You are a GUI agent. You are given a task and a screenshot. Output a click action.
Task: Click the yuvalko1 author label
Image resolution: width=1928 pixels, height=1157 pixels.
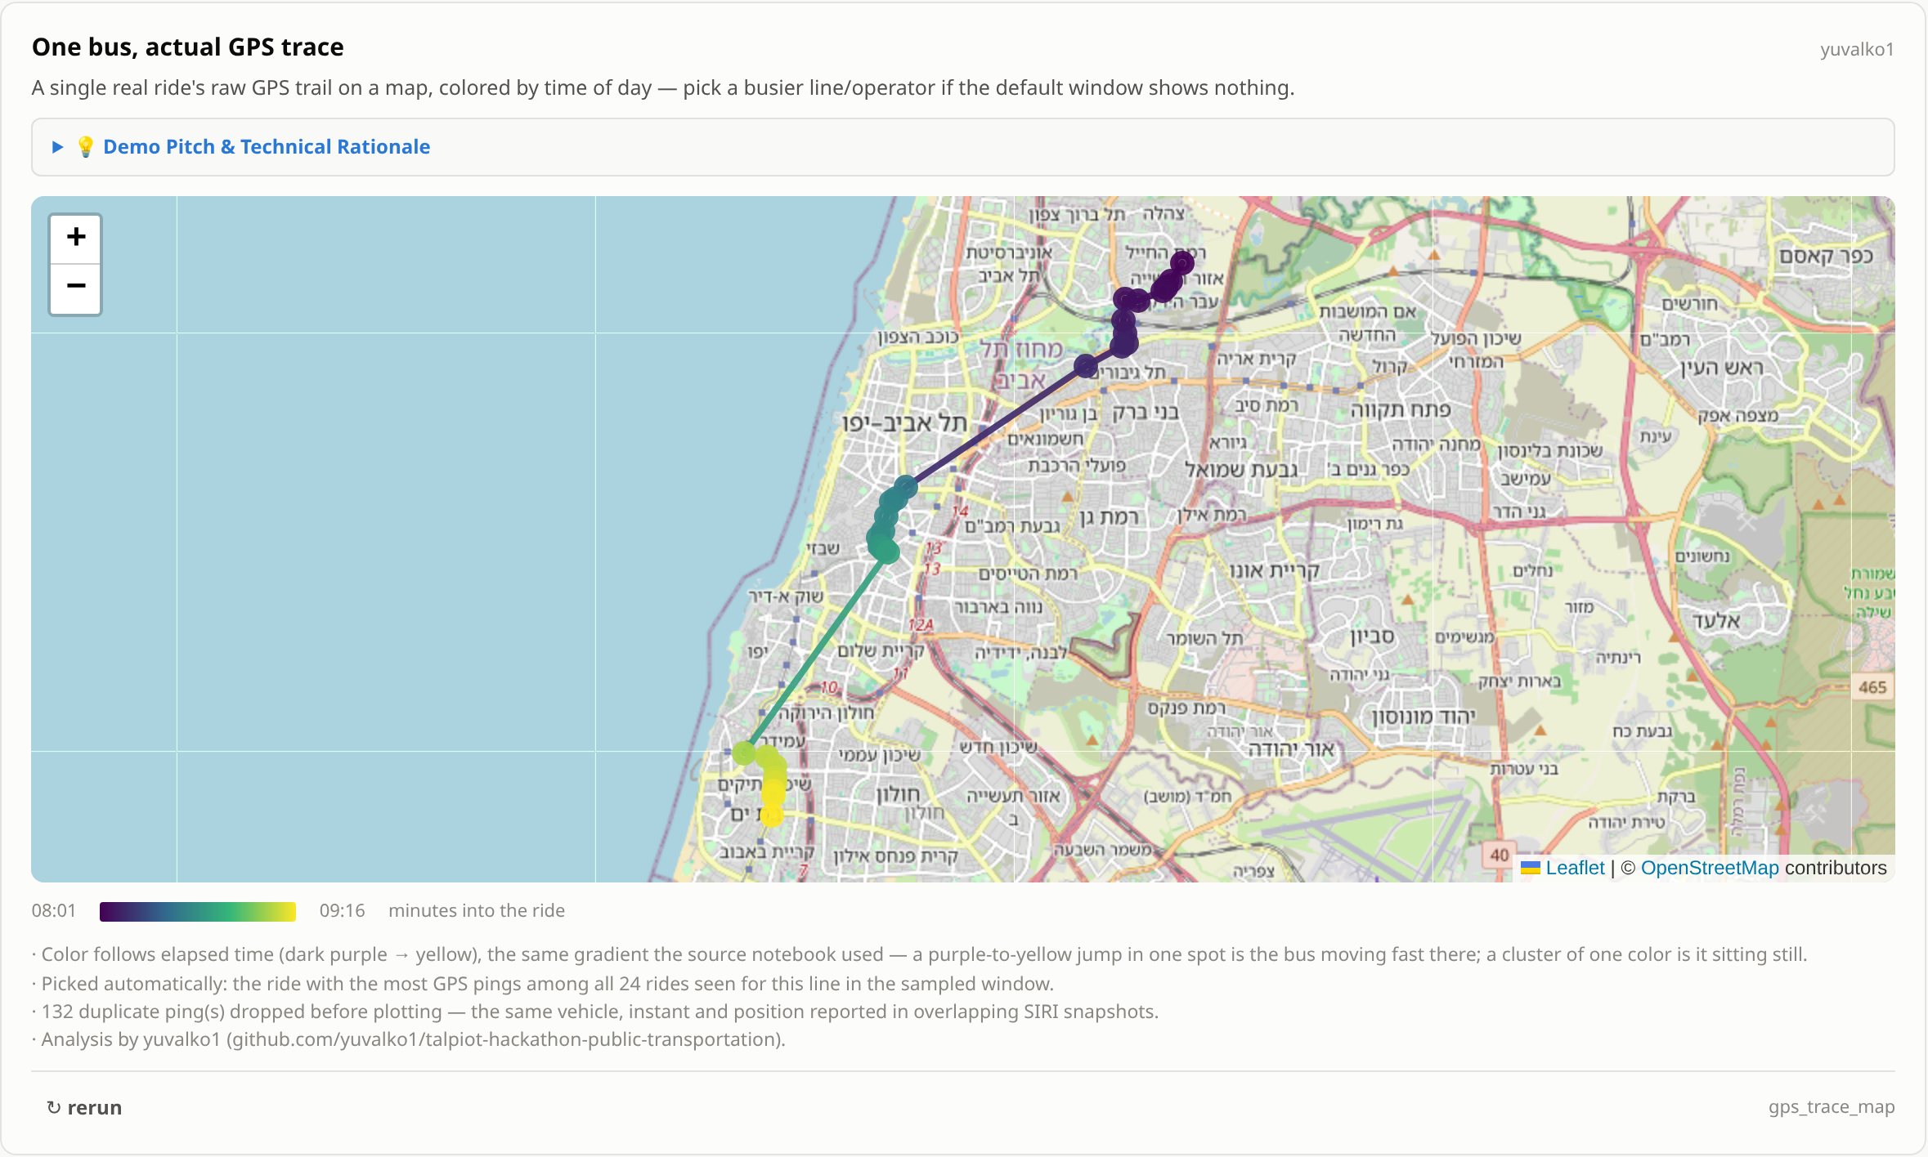(x=1857, y=50)
